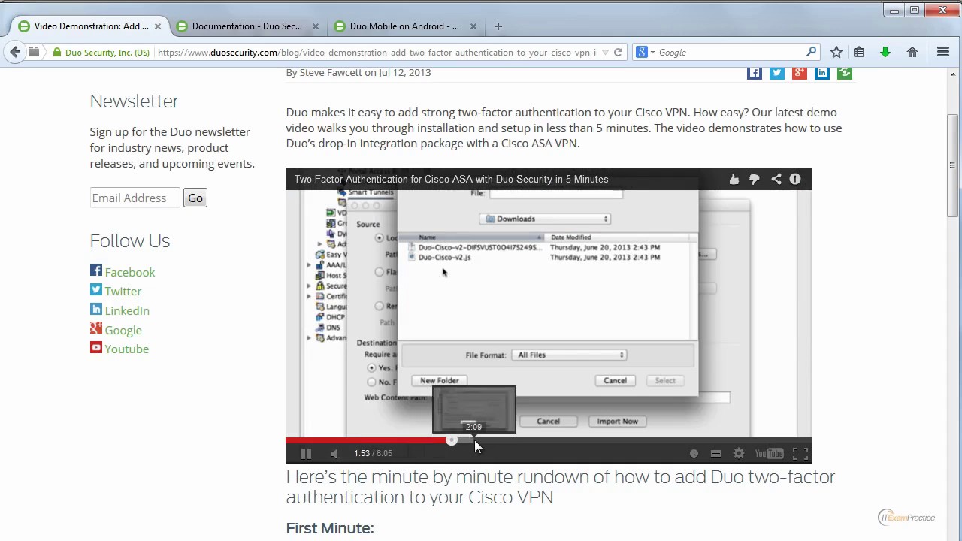Share article on LinkedIn icon

pyautogui.click(x=822, y=73)
